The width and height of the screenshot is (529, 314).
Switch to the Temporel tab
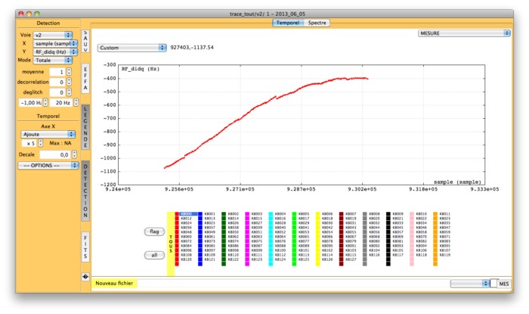tap(288, 23)
